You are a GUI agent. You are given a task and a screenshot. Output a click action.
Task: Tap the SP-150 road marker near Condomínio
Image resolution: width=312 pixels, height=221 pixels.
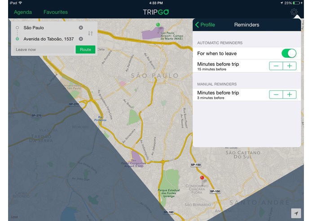(x=215, y=191)
